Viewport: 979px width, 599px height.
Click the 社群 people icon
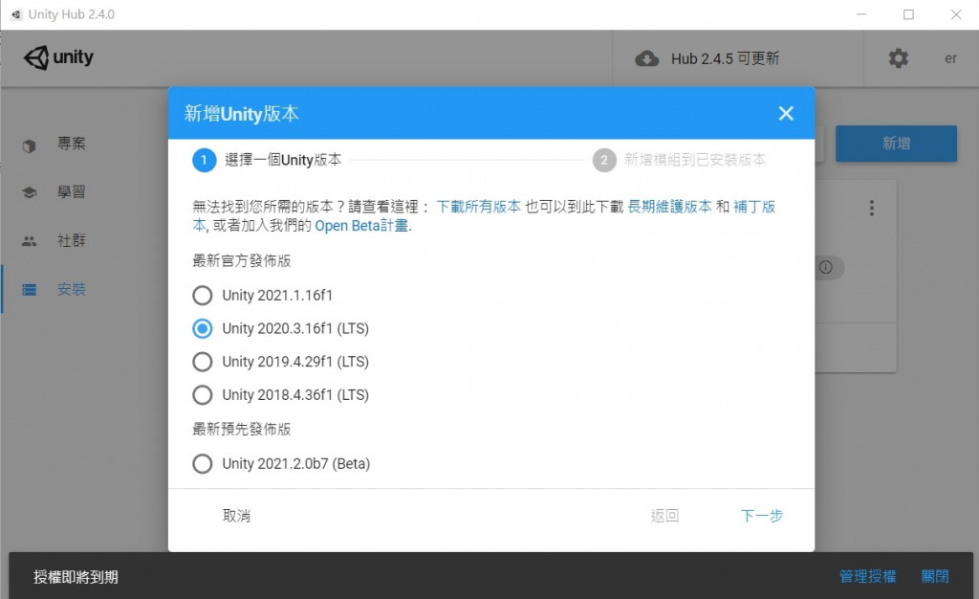(29, 241)
